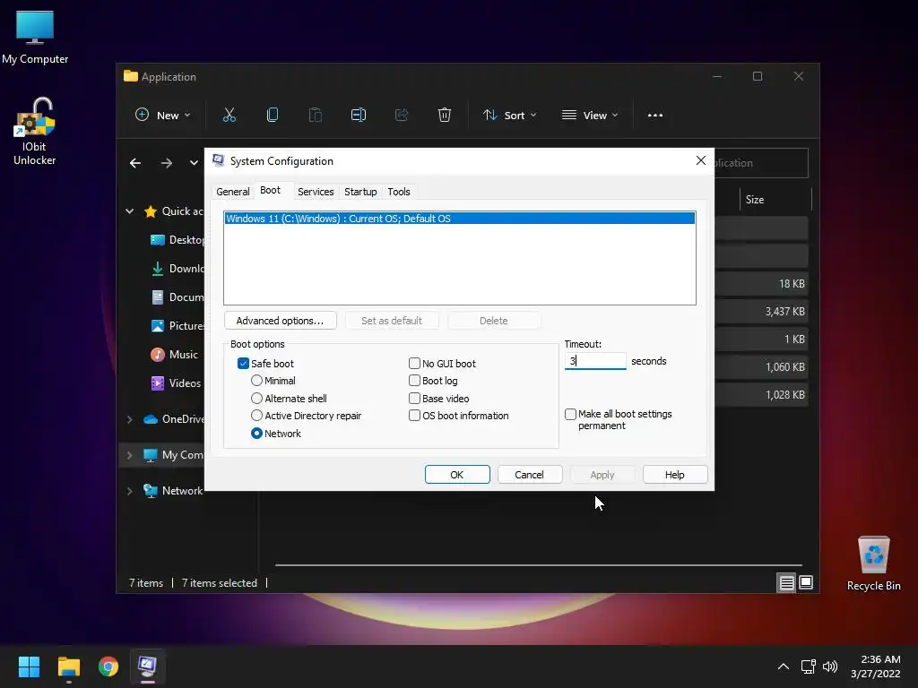Select Alternate shell radio option
This screenshot has height=688, width=918.
pyautogui.click(x=256, y=399)
